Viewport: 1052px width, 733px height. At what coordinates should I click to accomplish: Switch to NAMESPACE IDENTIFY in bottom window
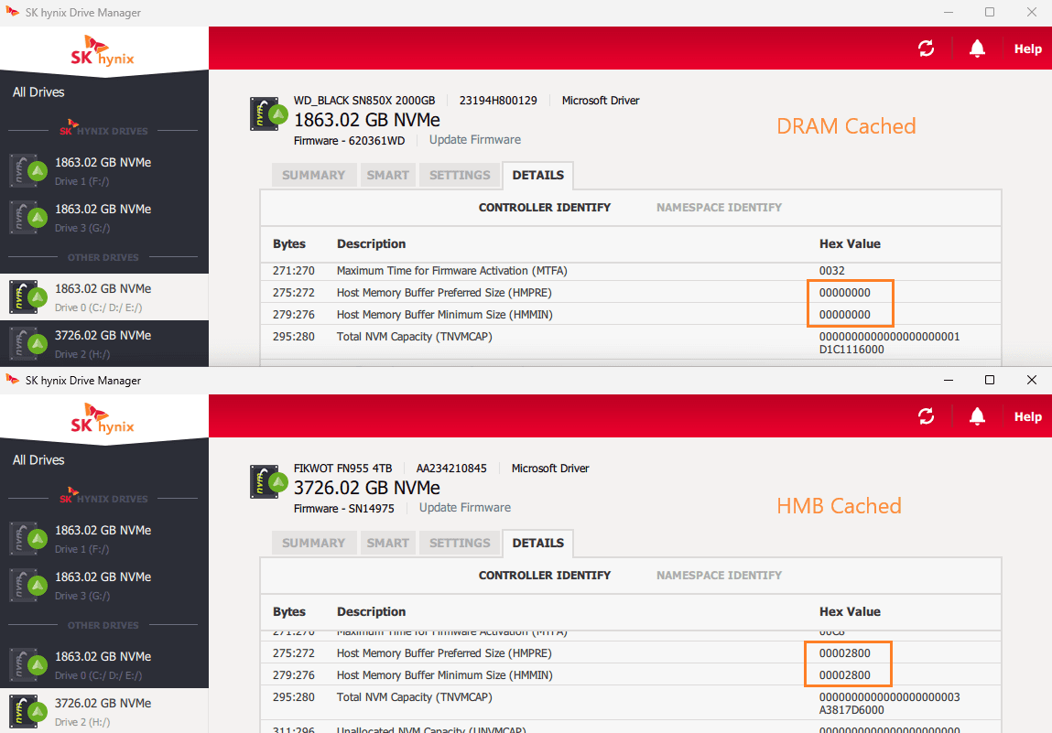coord(720,576)
